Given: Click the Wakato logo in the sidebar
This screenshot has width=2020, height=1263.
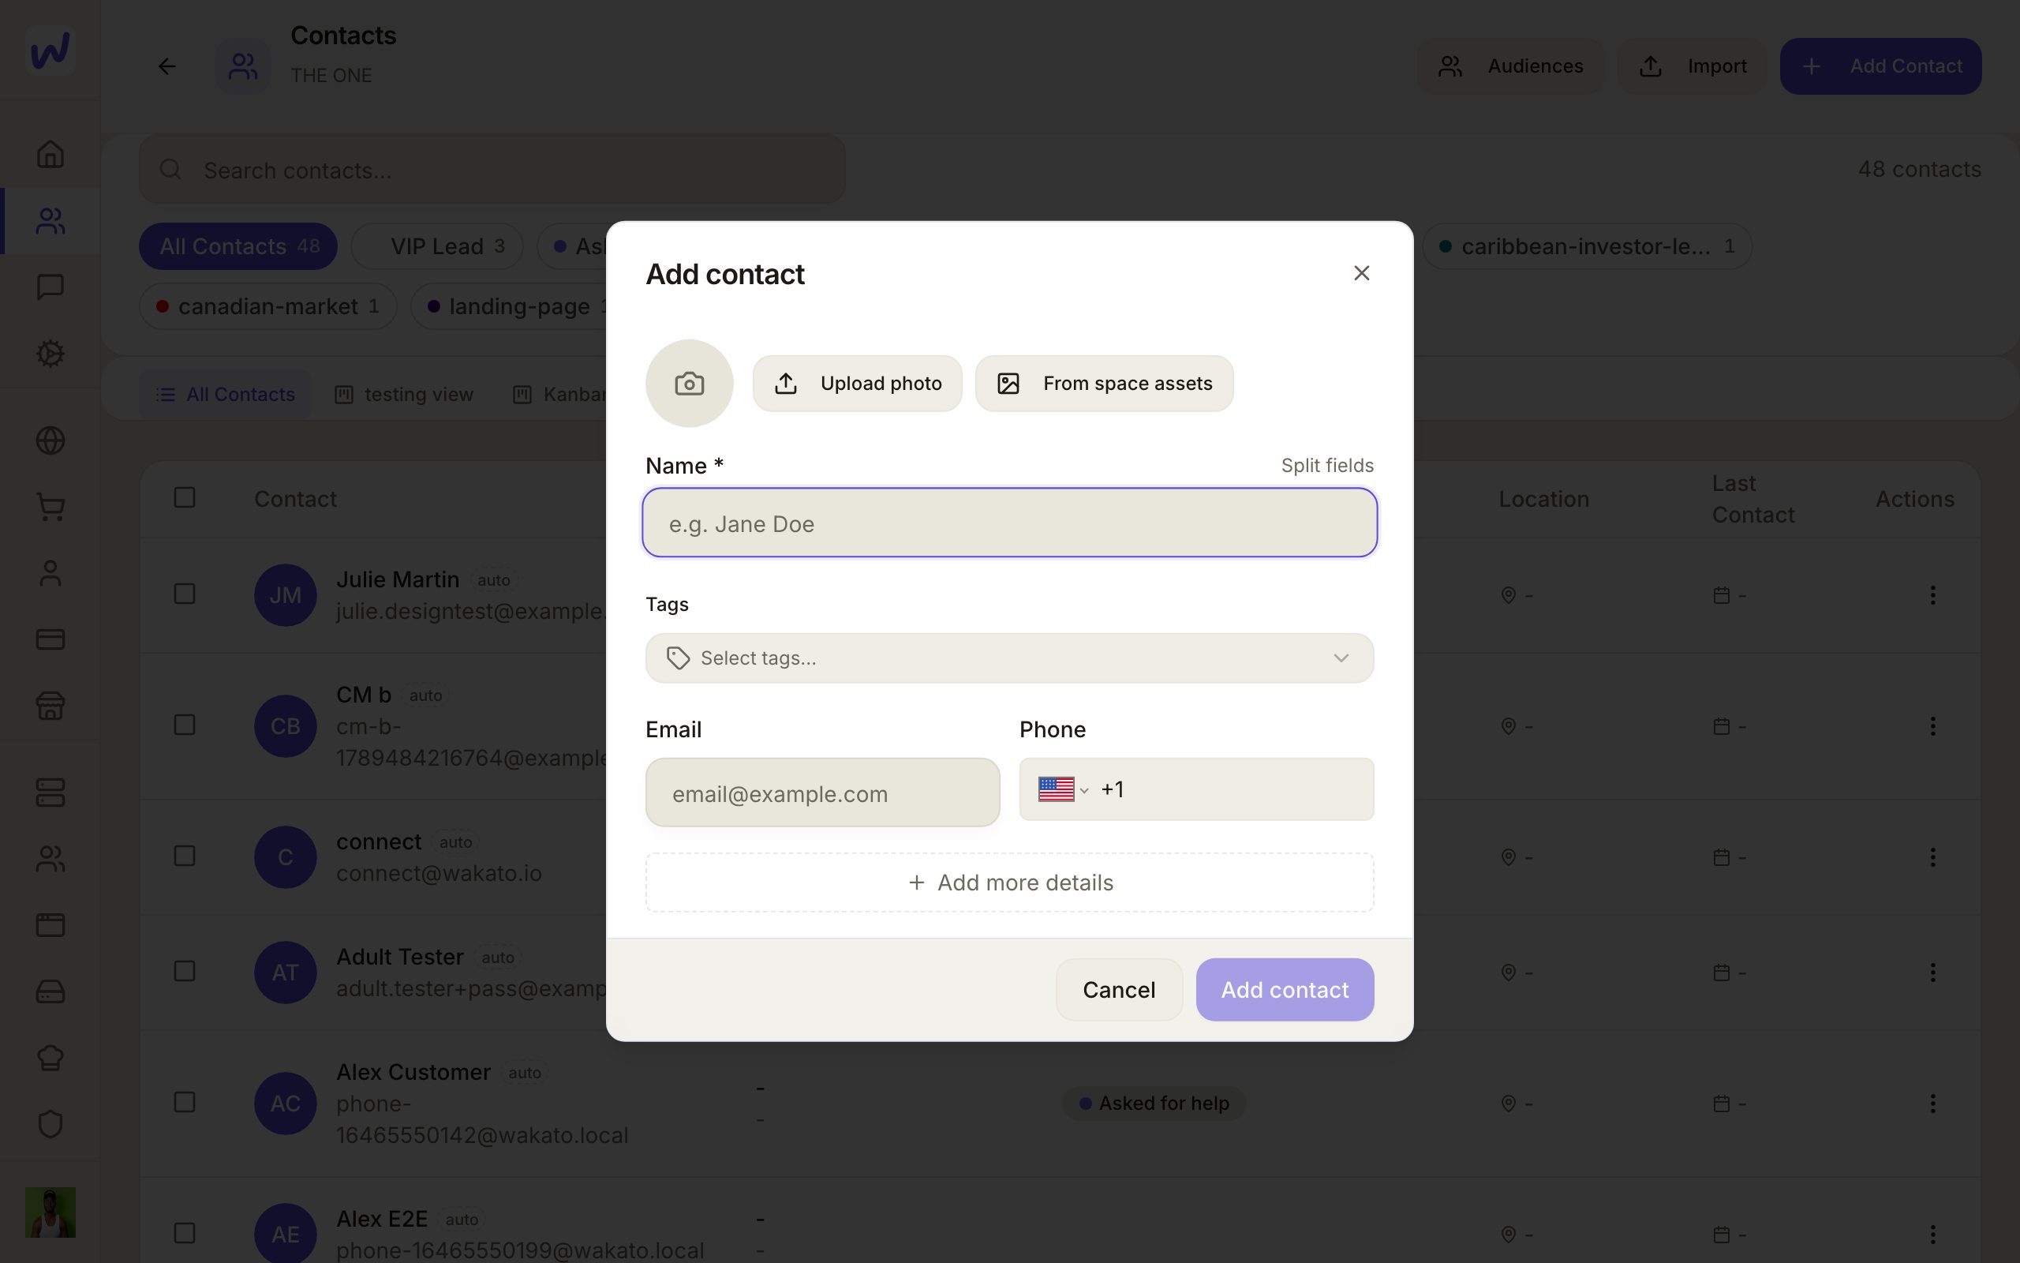Looking at the screenshot, I should click(50, 50).
